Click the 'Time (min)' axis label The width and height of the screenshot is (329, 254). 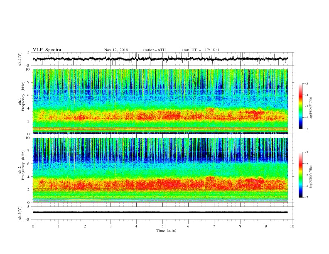coord(166,230)
